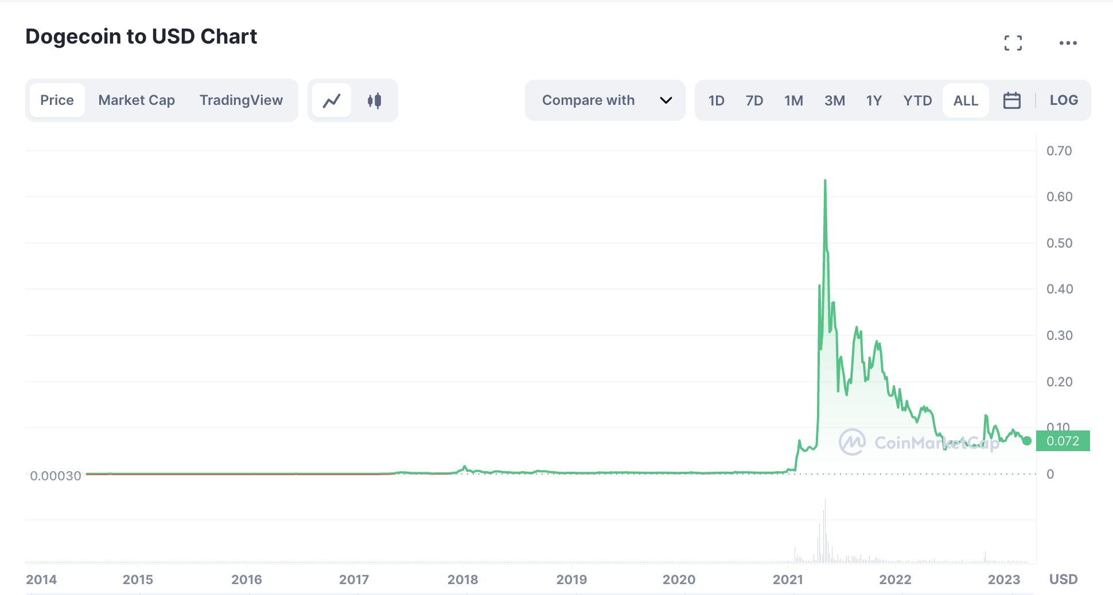Switch to candlestick chart view icon
The image size is (1113, 595).
tap(375, 100)
